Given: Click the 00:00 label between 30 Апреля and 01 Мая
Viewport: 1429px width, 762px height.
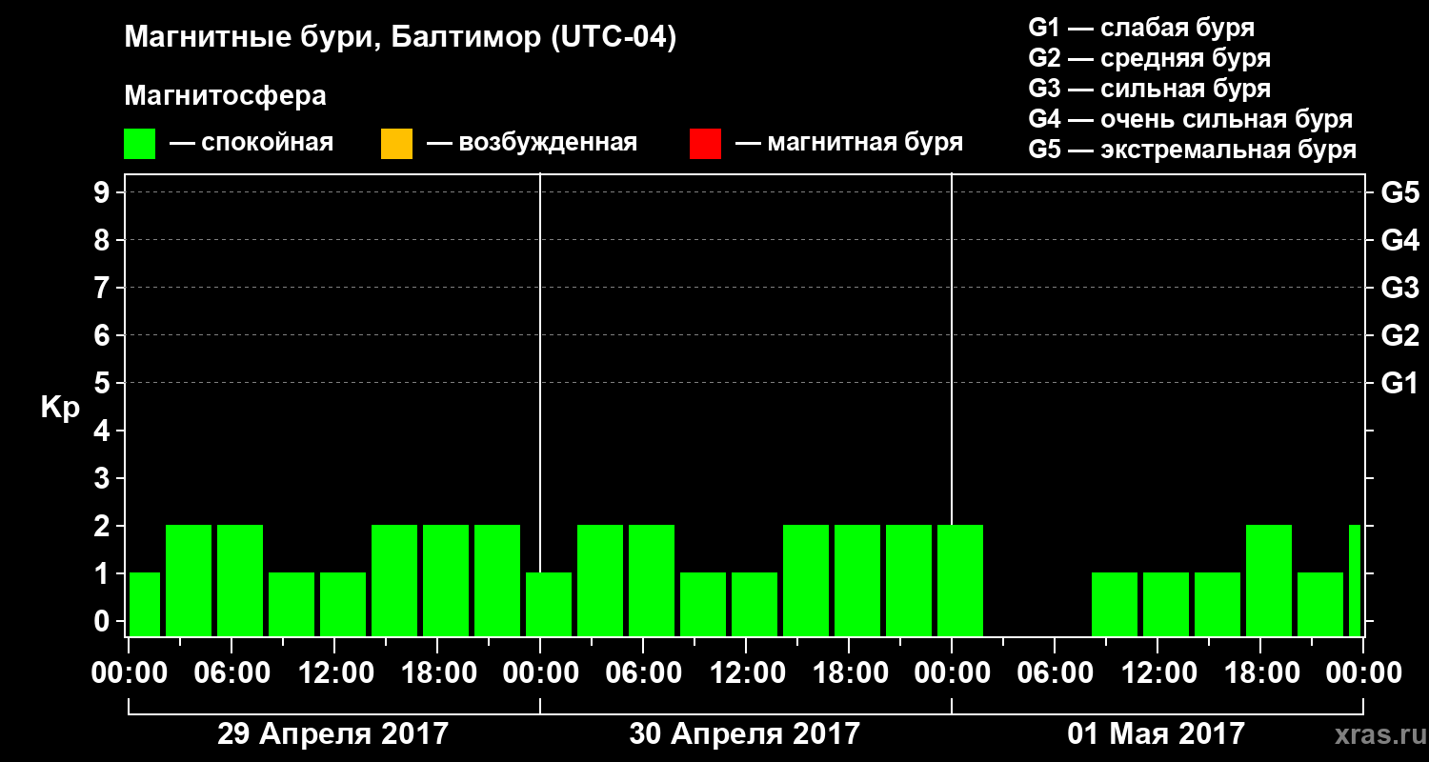Looking at the screenshot, I should [x=952, y=672].
